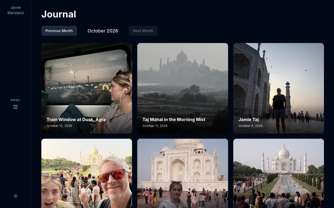Click the Journal page heading

[59, 14]
